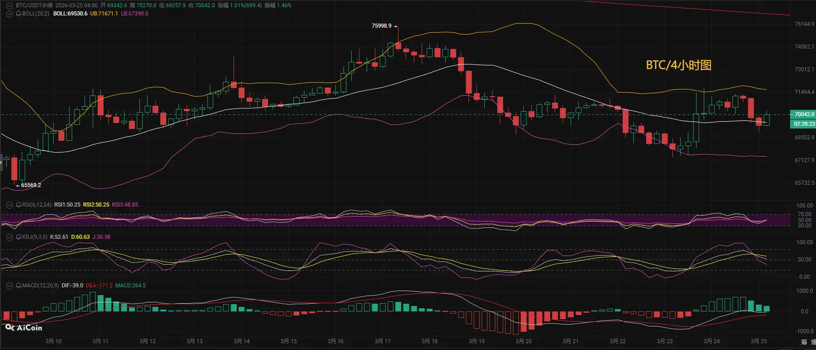
Task: Select the J:36.58 value
Action: click(101, 237)
